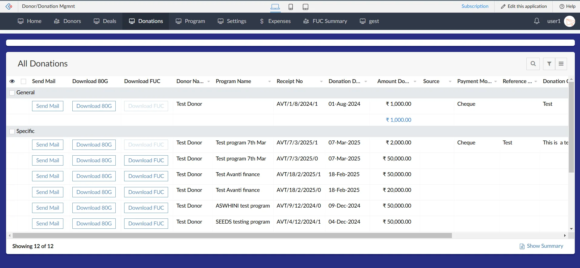Switch to phone preview layout
Viewport: 580px width, 268px height.
click(x=291, y=7)
